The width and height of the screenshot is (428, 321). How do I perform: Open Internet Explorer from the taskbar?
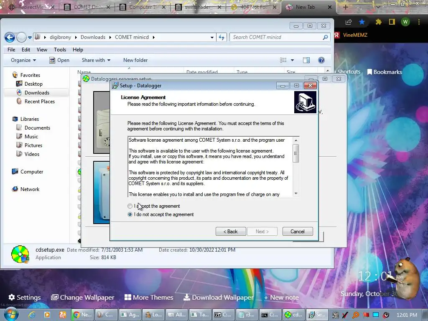pos(32,315)
